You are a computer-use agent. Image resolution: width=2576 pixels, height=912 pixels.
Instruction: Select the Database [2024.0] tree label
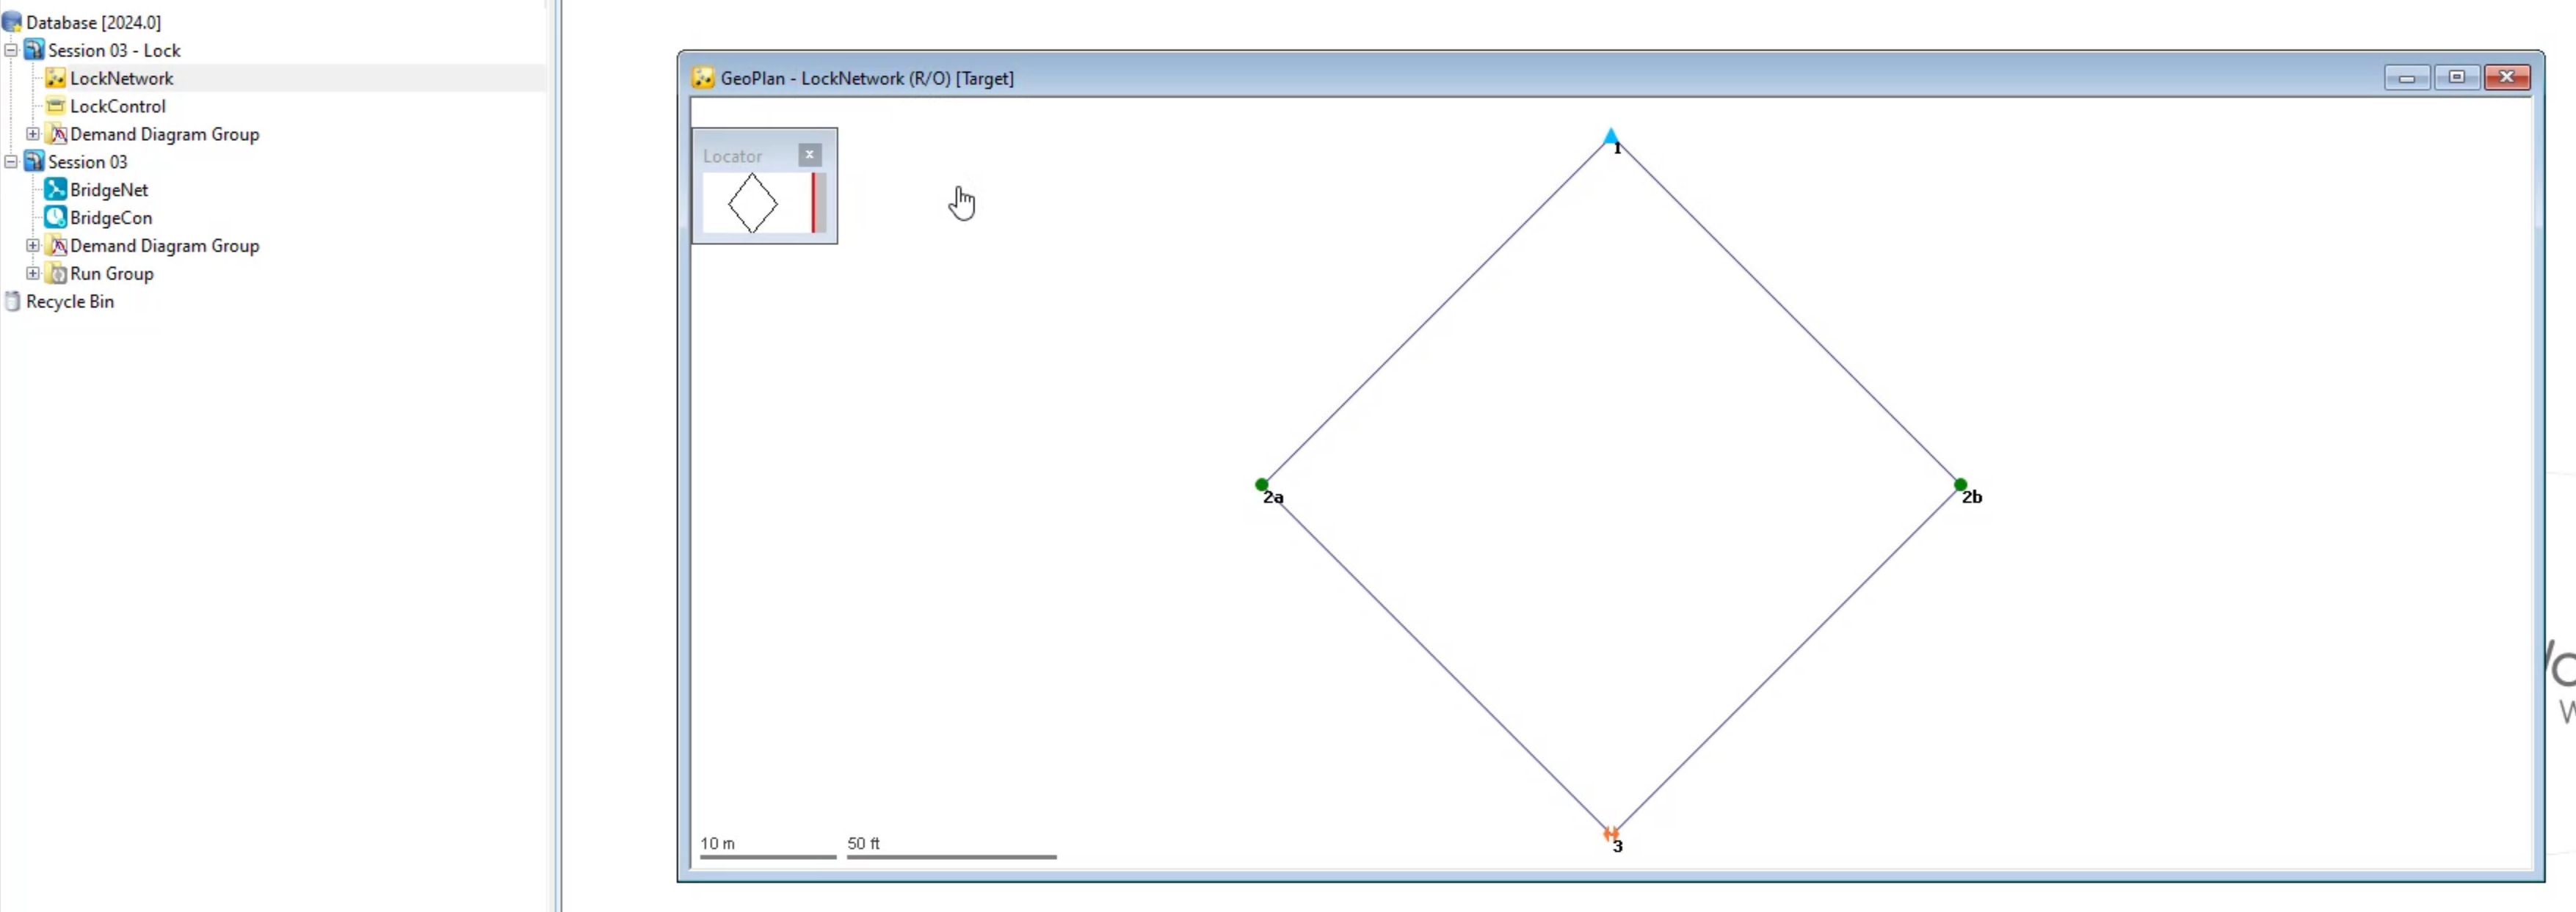tap(93, 22)
